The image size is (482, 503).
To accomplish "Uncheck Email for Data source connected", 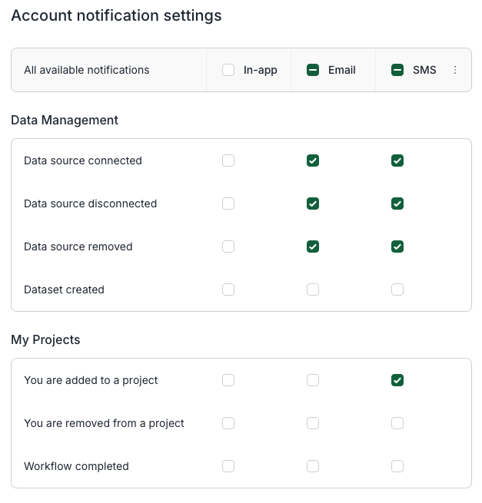I will [313, 160].
